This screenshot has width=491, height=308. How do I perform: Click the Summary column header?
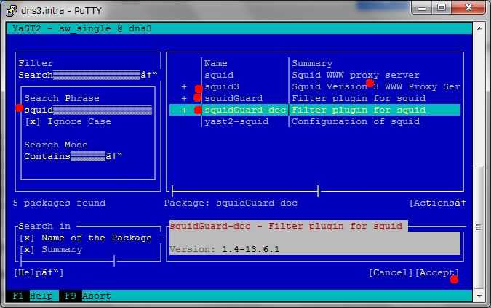click(x=312, y=63)
